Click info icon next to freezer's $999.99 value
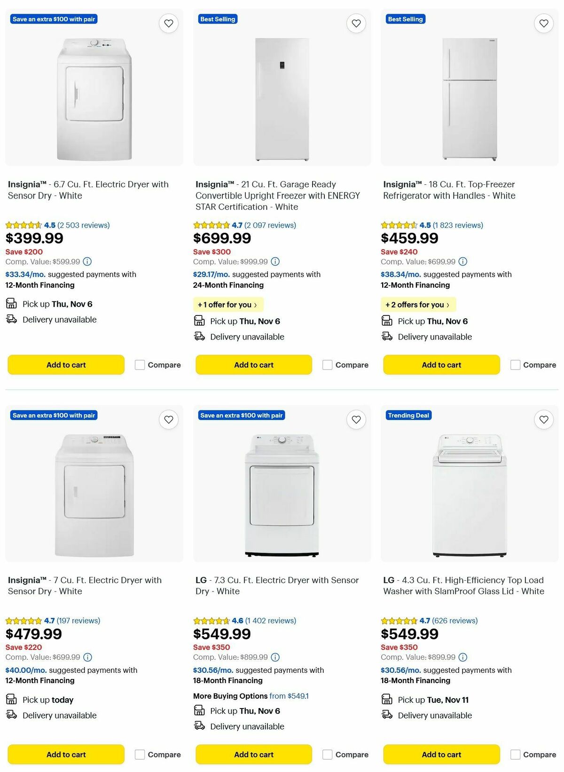The image size is (564, 772). coord(275,261)
